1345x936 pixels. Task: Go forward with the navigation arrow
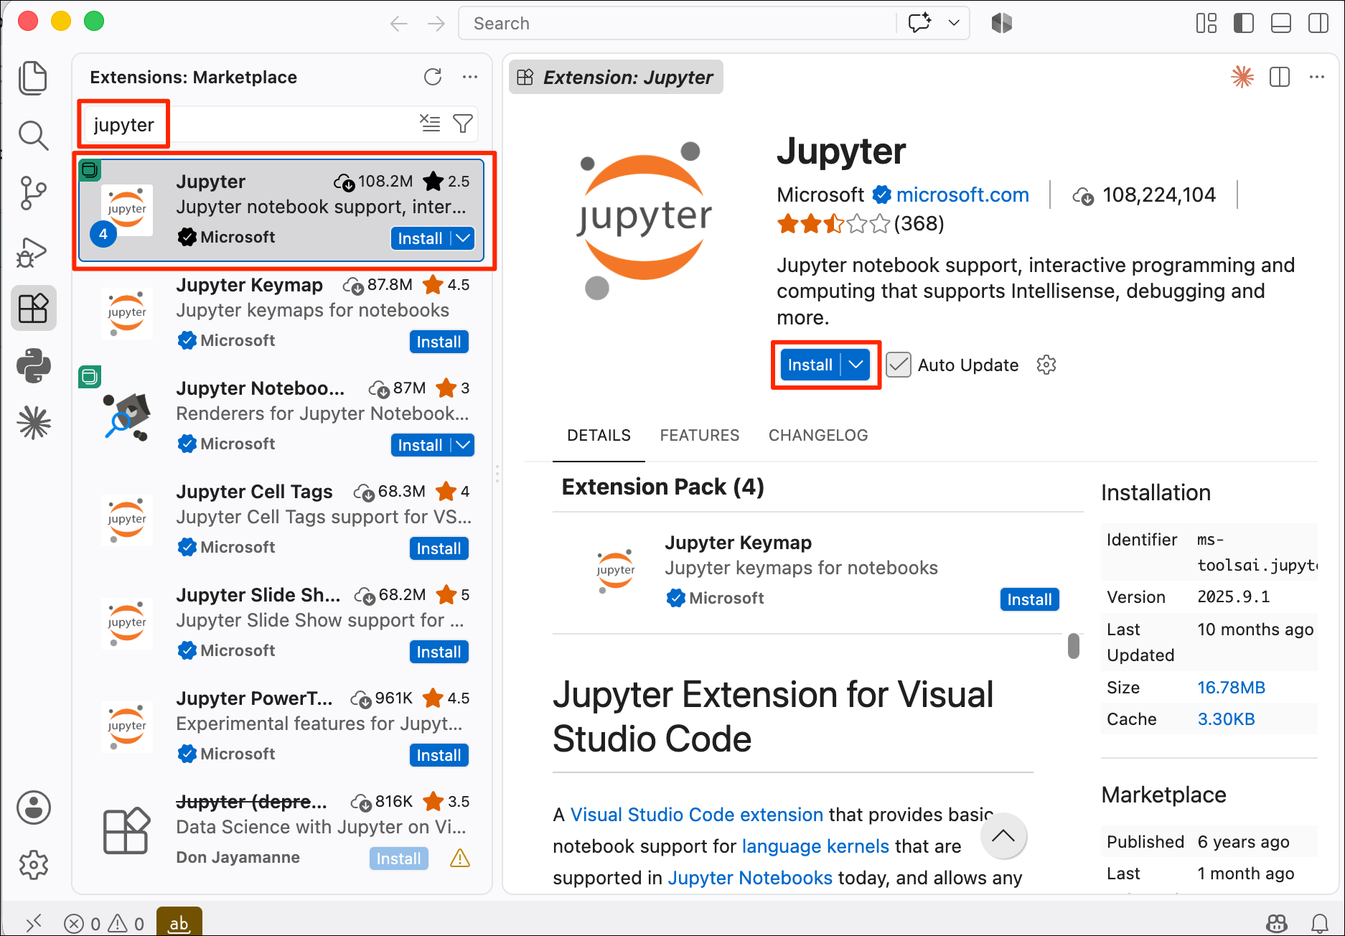tap(436, 24)
